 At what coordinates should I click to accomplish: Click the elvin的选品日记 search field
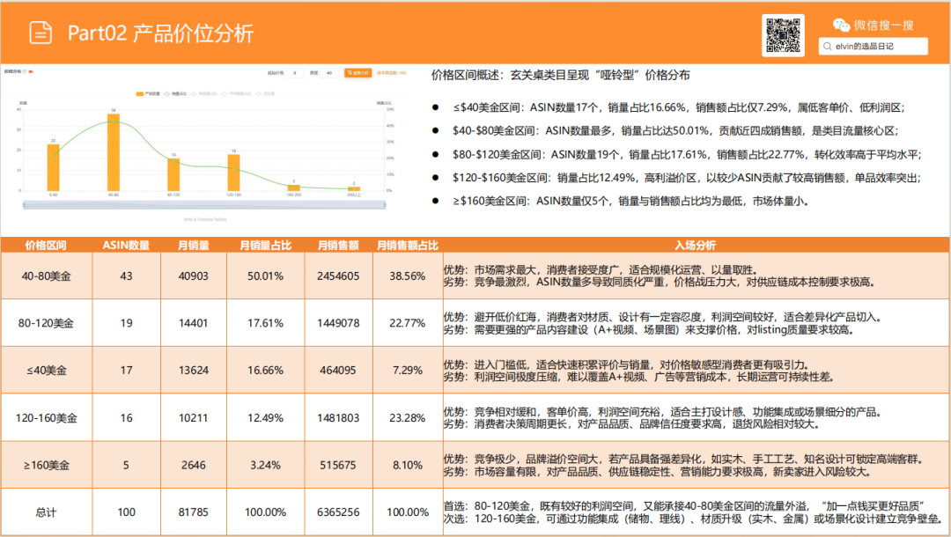[872, 46]
